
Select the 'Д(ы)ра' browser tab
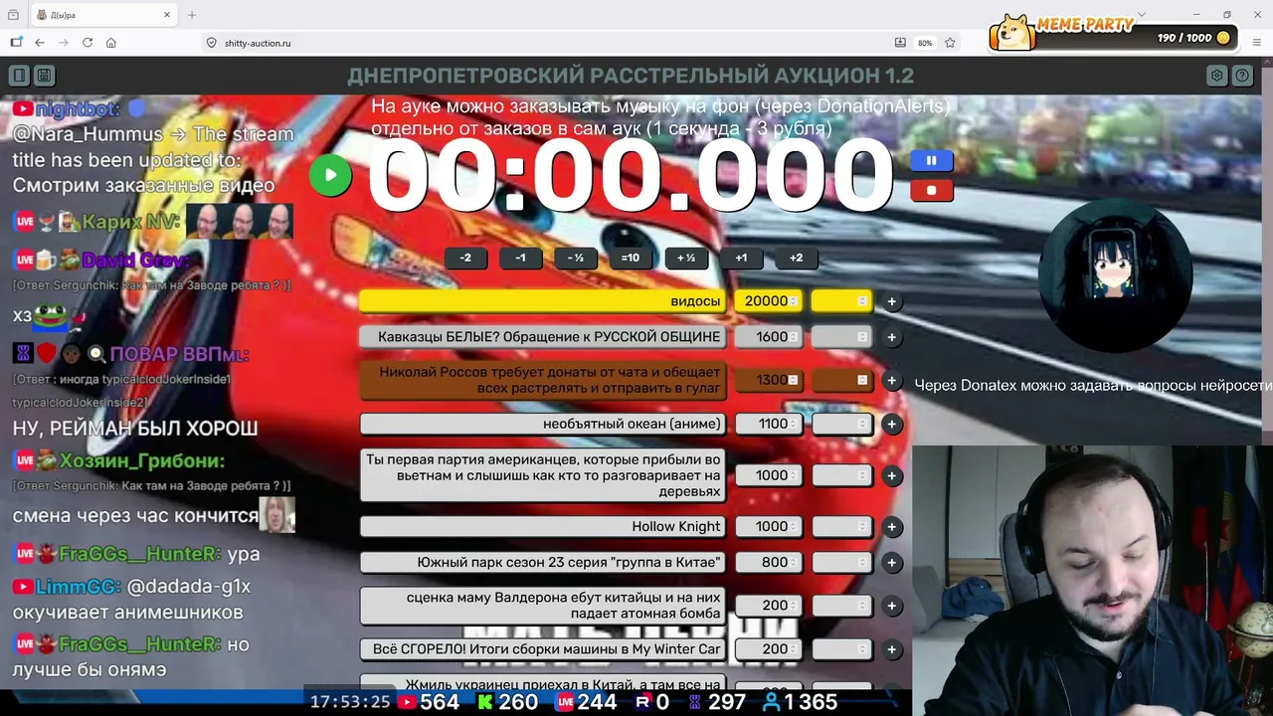[103, 15]
